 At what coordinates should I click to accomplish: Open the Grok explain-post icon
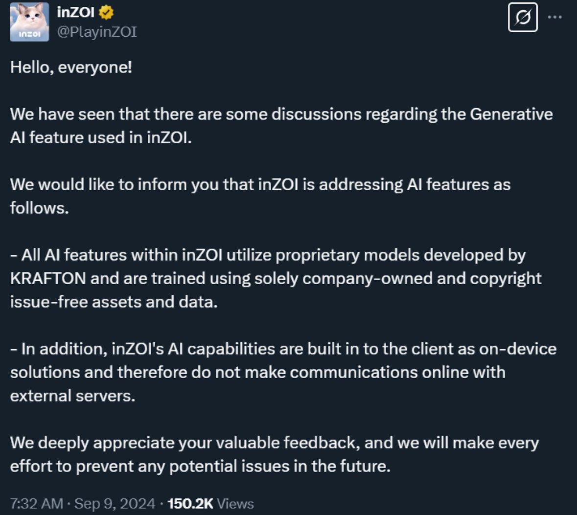523,17
